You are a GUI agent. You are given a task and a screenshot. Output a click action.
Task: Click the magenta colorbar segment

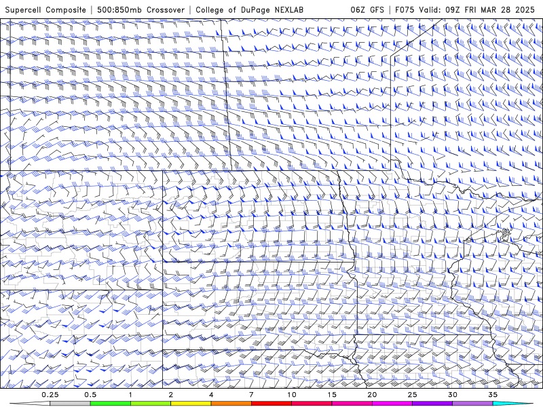(392, 404)
